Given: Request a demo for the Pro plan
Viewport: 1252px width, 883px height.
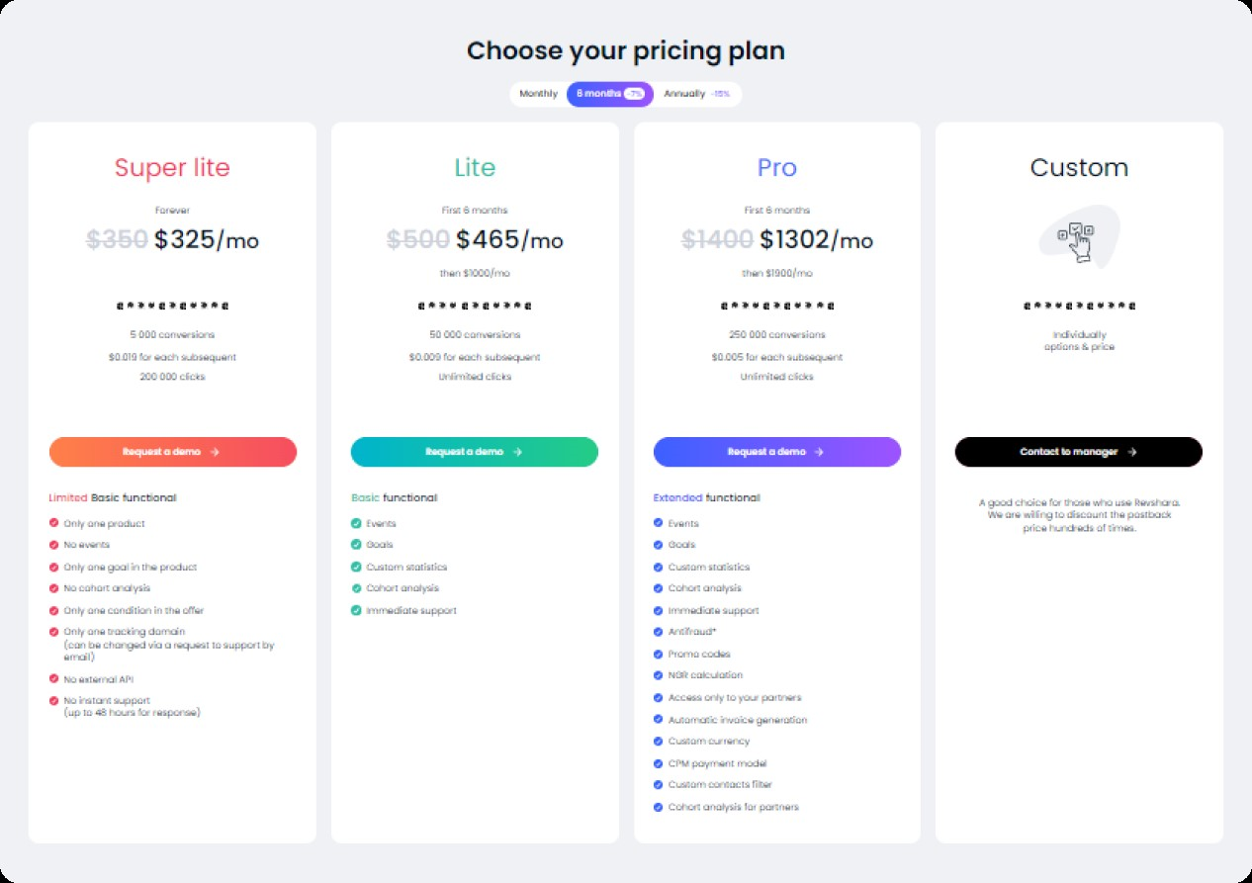Looking at the screenshot, I should click(x=777, y=452).
